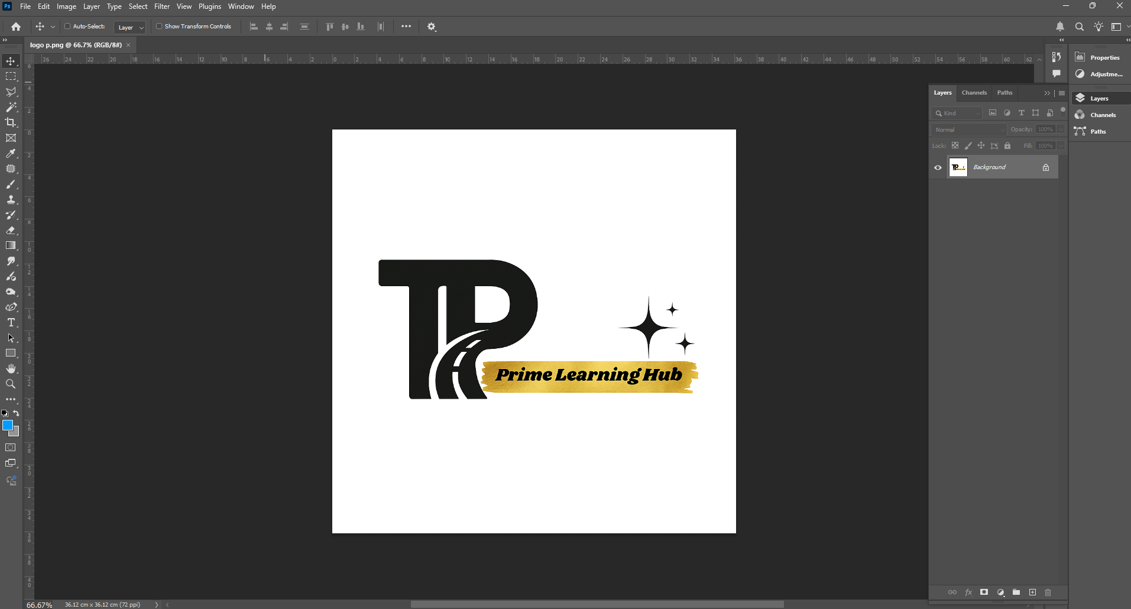Open the Filter menu
Image resolution: width=1131 pixels, height=609 pixels.
pyautogui.click(x=162, y=7)
